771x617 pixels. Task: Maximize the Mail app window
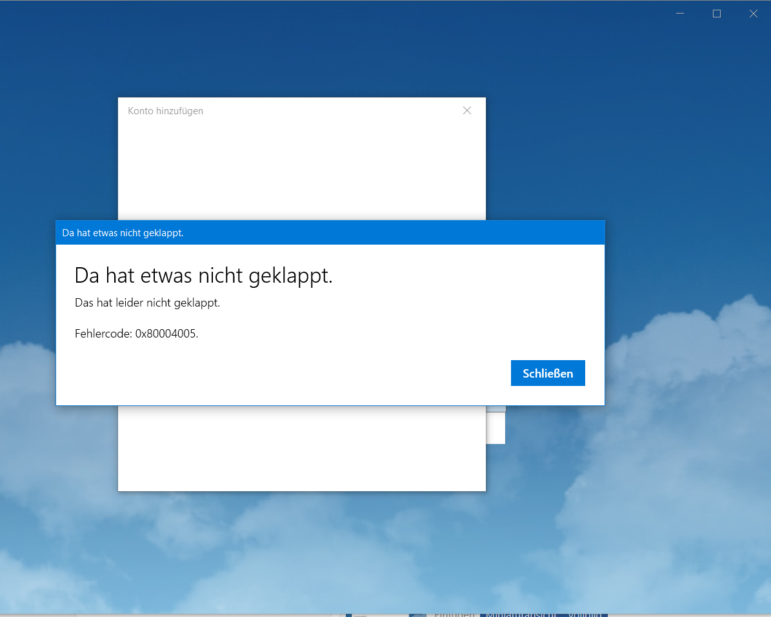[x=717, y=14]
